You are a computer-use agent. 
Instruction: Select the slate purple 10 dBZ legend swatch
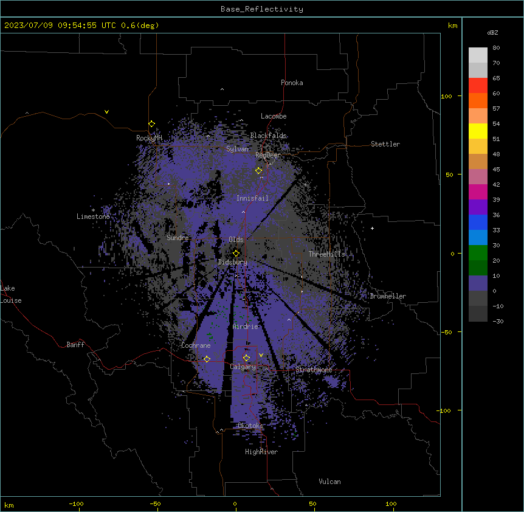click(478, 283)
